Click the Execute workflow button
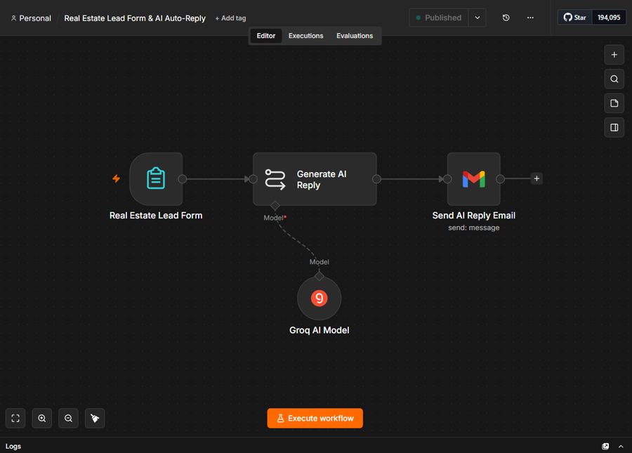This screenshot has height=453, width=632. (x=315, y=418)
